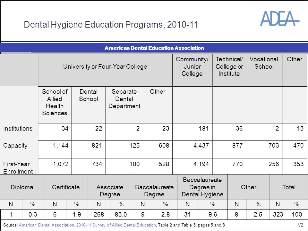Select the enrollment value 528
Image resolution: width=308 pixels, height=231 pixels.
pos(164,164)
